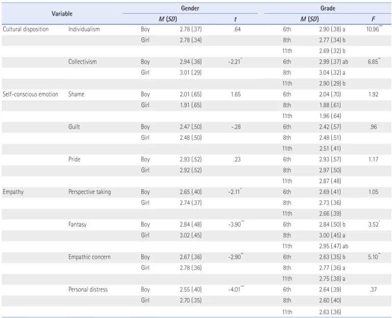Click the 2.94 (.36) cell
This screenshot has width=392, height=318.
point(190,62)
